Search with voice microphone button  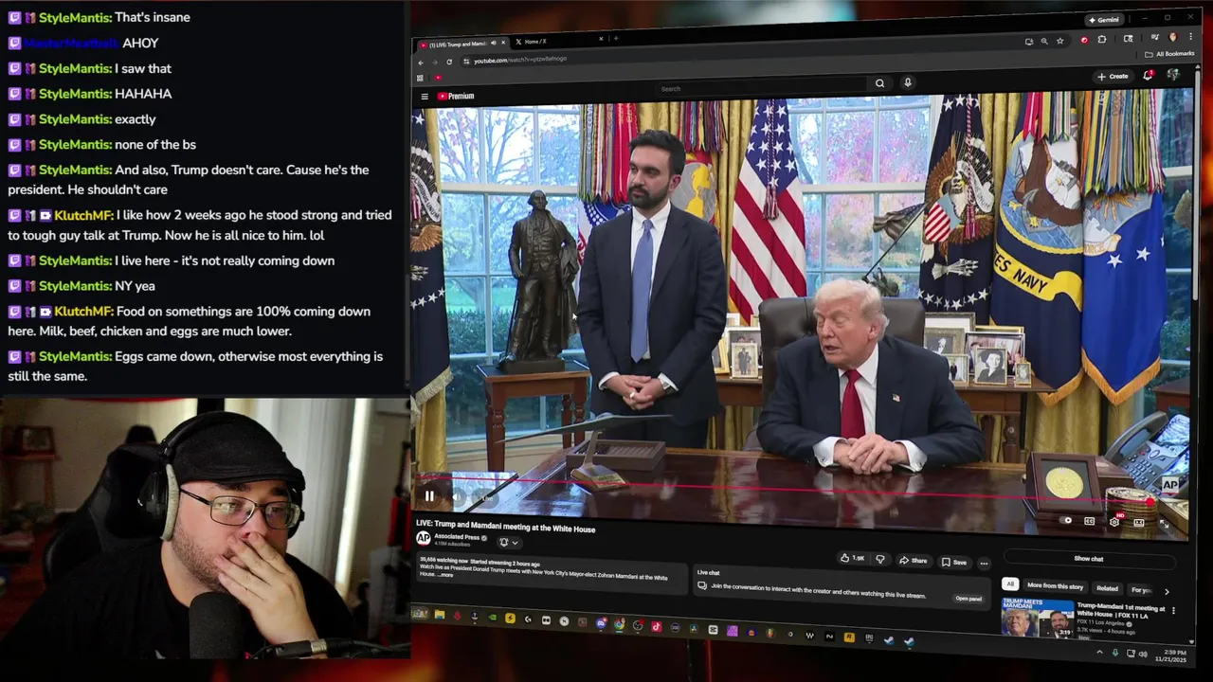[907, 82]
